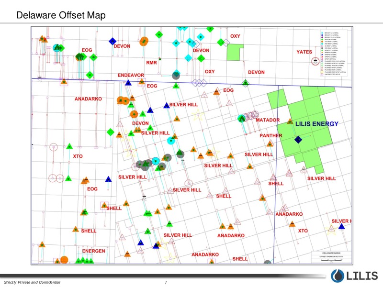Click the circled well marker under YATES
383x287 pixels.
tap(315, 61)
